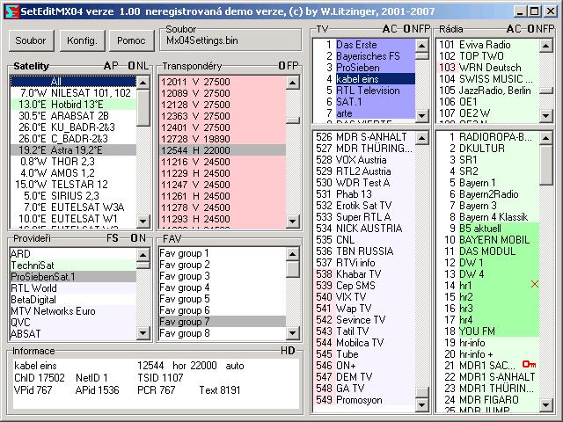The height and width of the screenshot is (422, 563).
Task: Select the MTV Networks Euro provider
Action: (x=74, y=310)
